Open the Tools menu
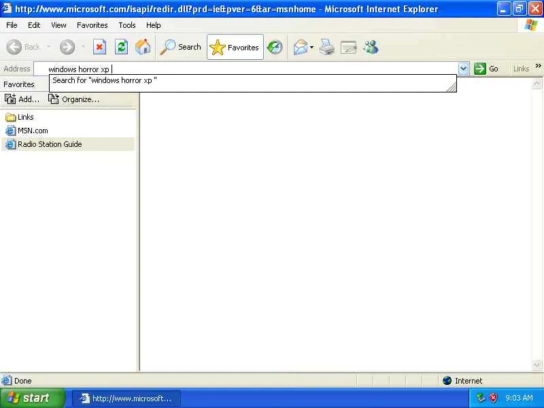 [127, 25]
